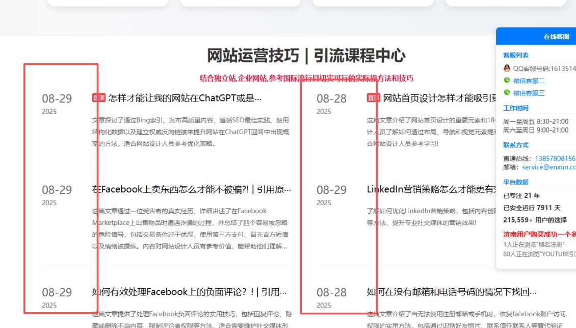Call the hotline number 13857808156

555,159
